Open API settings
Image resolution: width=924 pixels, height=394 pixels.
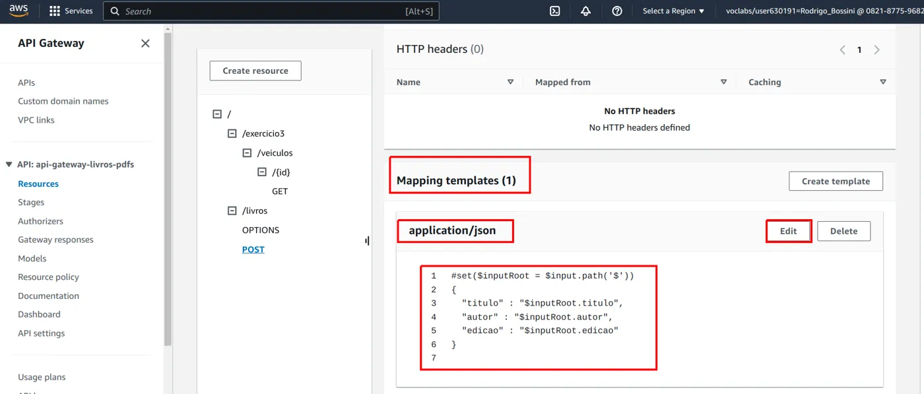coord(42,333)
